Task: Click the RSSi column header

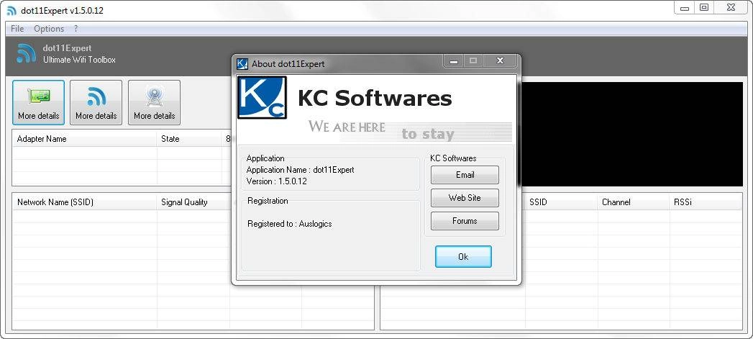Action: click(x=706, y=202)
